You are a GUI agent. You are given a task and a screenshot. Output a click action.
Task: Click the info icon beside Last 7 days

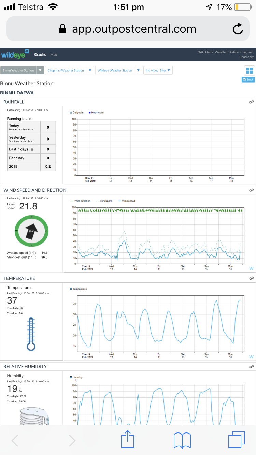(32, 149)
